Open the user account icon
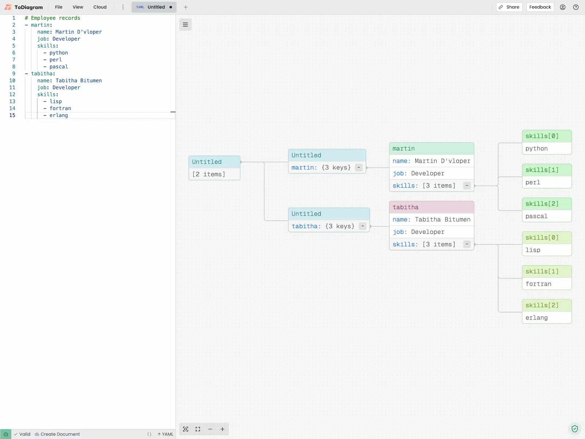The height and width of the screenshot is (439, 585). [563, 7]
